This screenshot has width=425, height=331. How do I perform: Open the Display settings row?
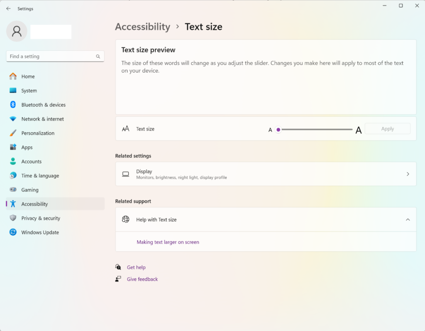click(266, 174)
